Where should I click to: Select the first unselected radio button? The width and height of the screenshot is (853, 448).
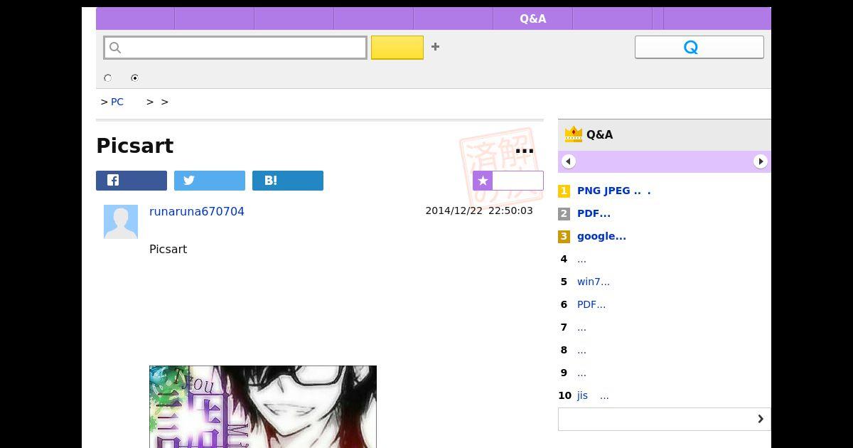108,78
